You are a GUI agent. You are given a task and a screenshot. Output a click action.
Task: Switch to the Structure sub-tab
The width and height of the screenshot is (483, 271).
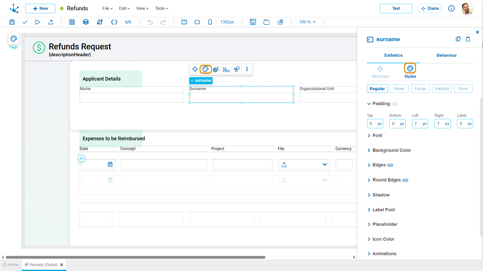[x=380, y=72]
